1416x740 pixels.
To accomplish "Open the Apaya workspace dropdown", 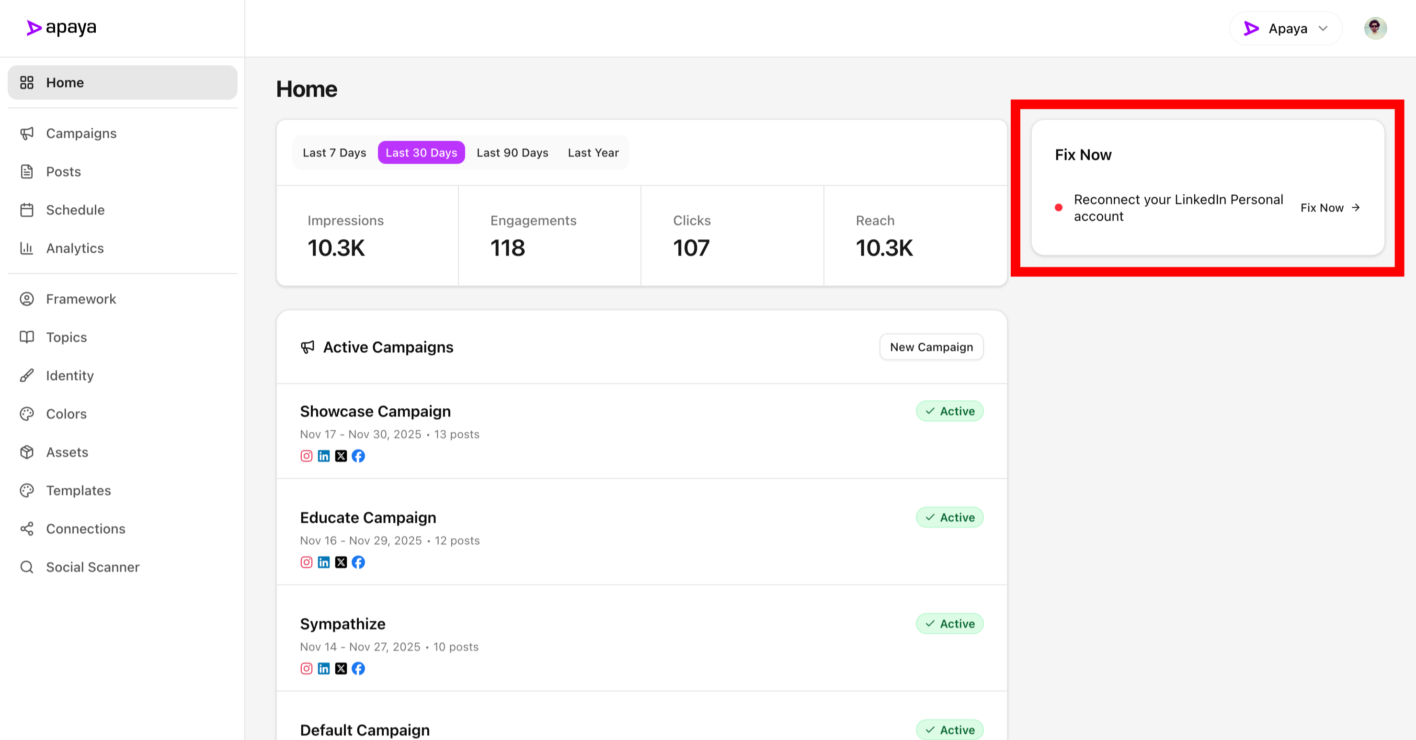I will (1286, 28).
